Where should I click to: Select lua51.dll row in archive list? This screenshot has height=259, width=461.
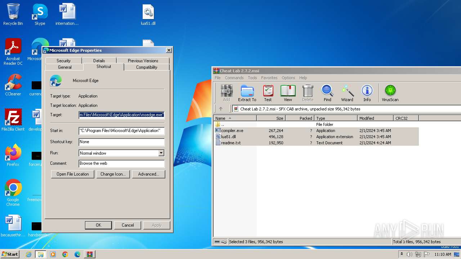[317, 137]
